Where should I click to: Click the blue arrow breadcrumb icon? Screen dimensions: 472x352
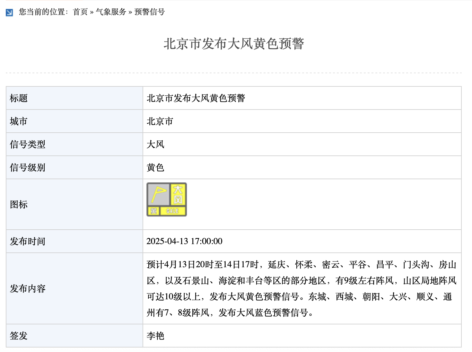click(x=10, y=13)
